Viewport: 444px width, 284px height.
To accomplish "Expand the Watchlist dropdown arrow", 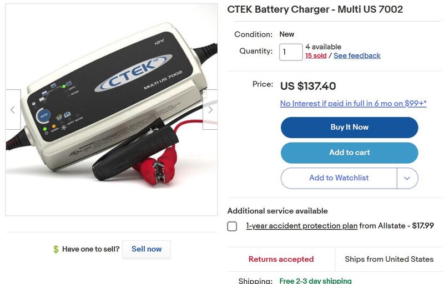I will 407,178.
